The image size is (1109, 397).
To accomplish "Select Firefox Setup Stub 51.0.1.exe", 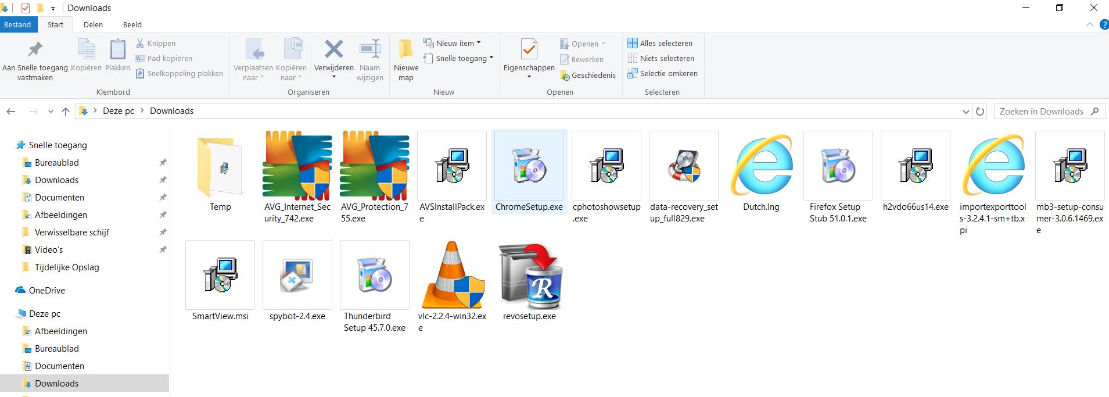I will point(838,178).
